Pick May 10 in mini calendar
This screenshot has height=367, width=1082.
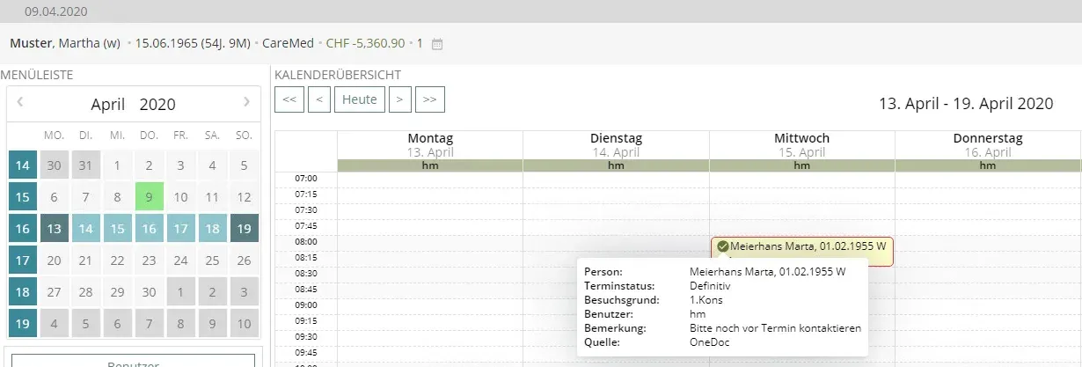click(245, 324)
